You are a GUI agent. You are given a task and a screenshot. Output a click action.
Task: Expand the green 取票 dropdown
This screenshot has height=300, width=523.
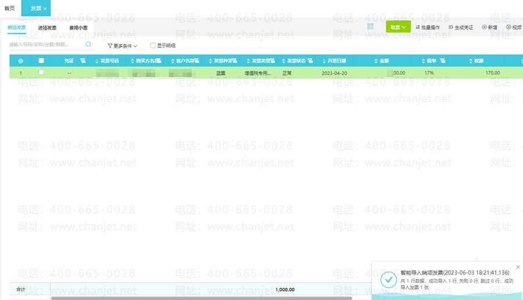398,27
